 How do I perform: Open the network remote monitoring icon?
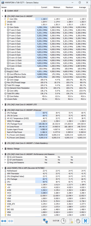[x=45, y=221]
